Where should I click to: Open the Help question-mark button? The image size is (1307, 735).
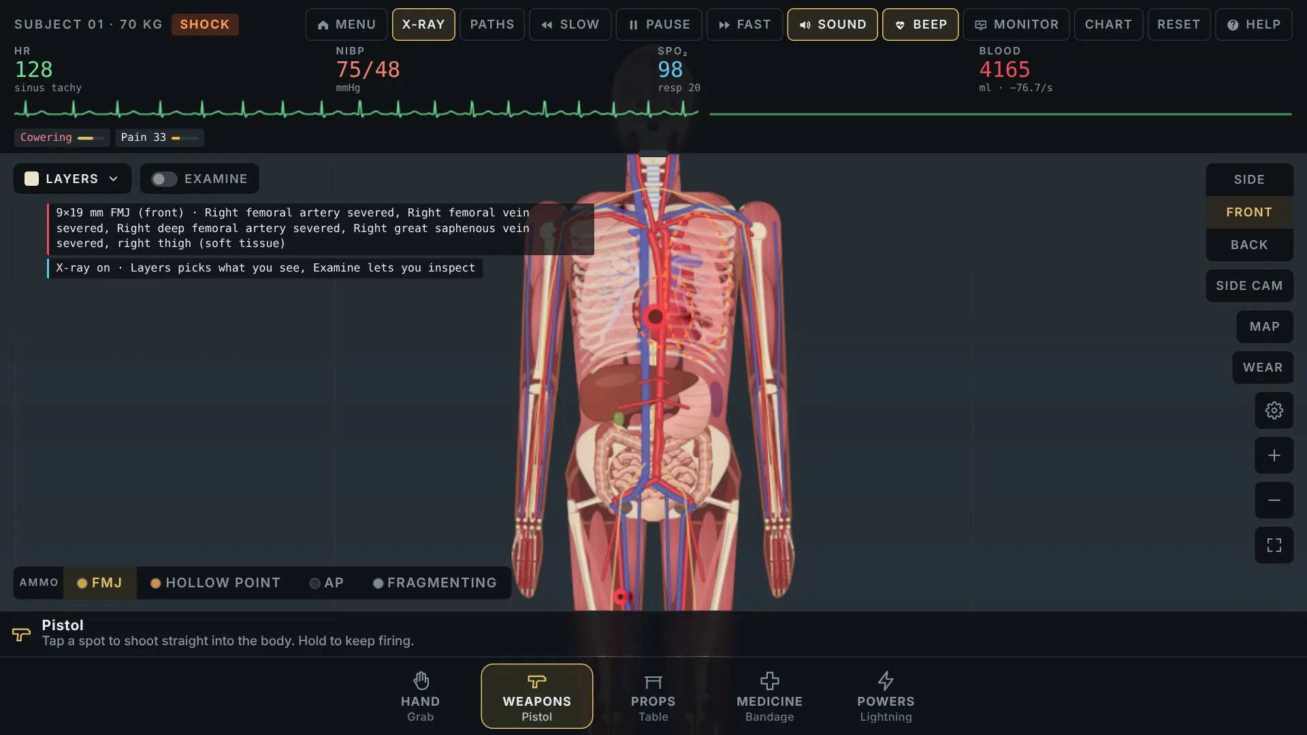[x=1253, y=24]
